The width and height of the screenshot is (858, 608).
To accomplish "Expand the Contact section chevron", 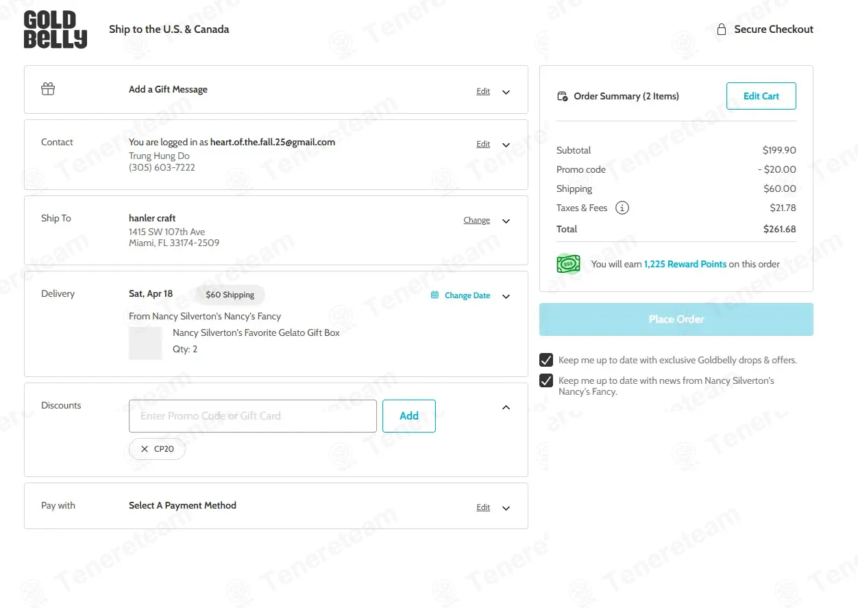I will [x=506, y=145].
